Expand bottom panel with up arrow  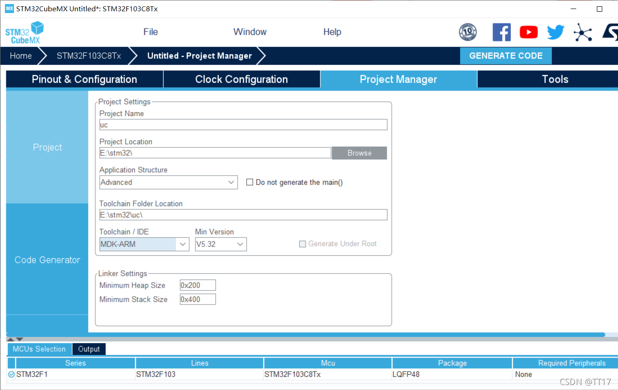pyautogui.click(x=11, y=339)
